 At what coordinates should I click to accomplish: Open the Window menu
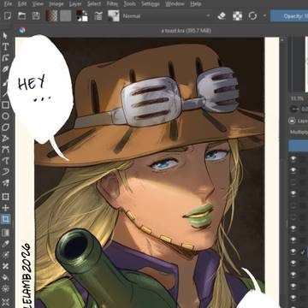(x=175, y=4)
